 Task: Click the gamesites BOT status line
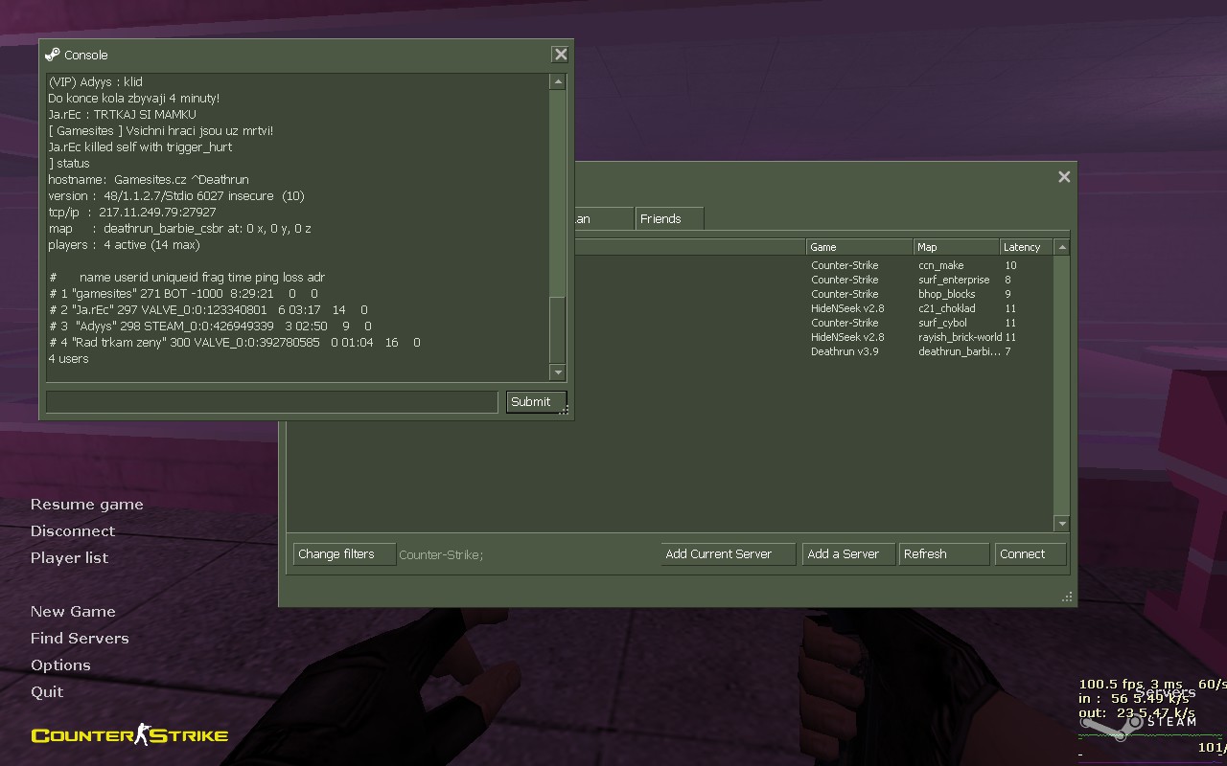[x=183, y=293]
